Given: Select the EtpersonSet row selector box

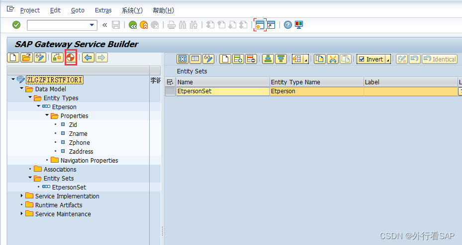Looking at the screenshot, I should [170, 91].
